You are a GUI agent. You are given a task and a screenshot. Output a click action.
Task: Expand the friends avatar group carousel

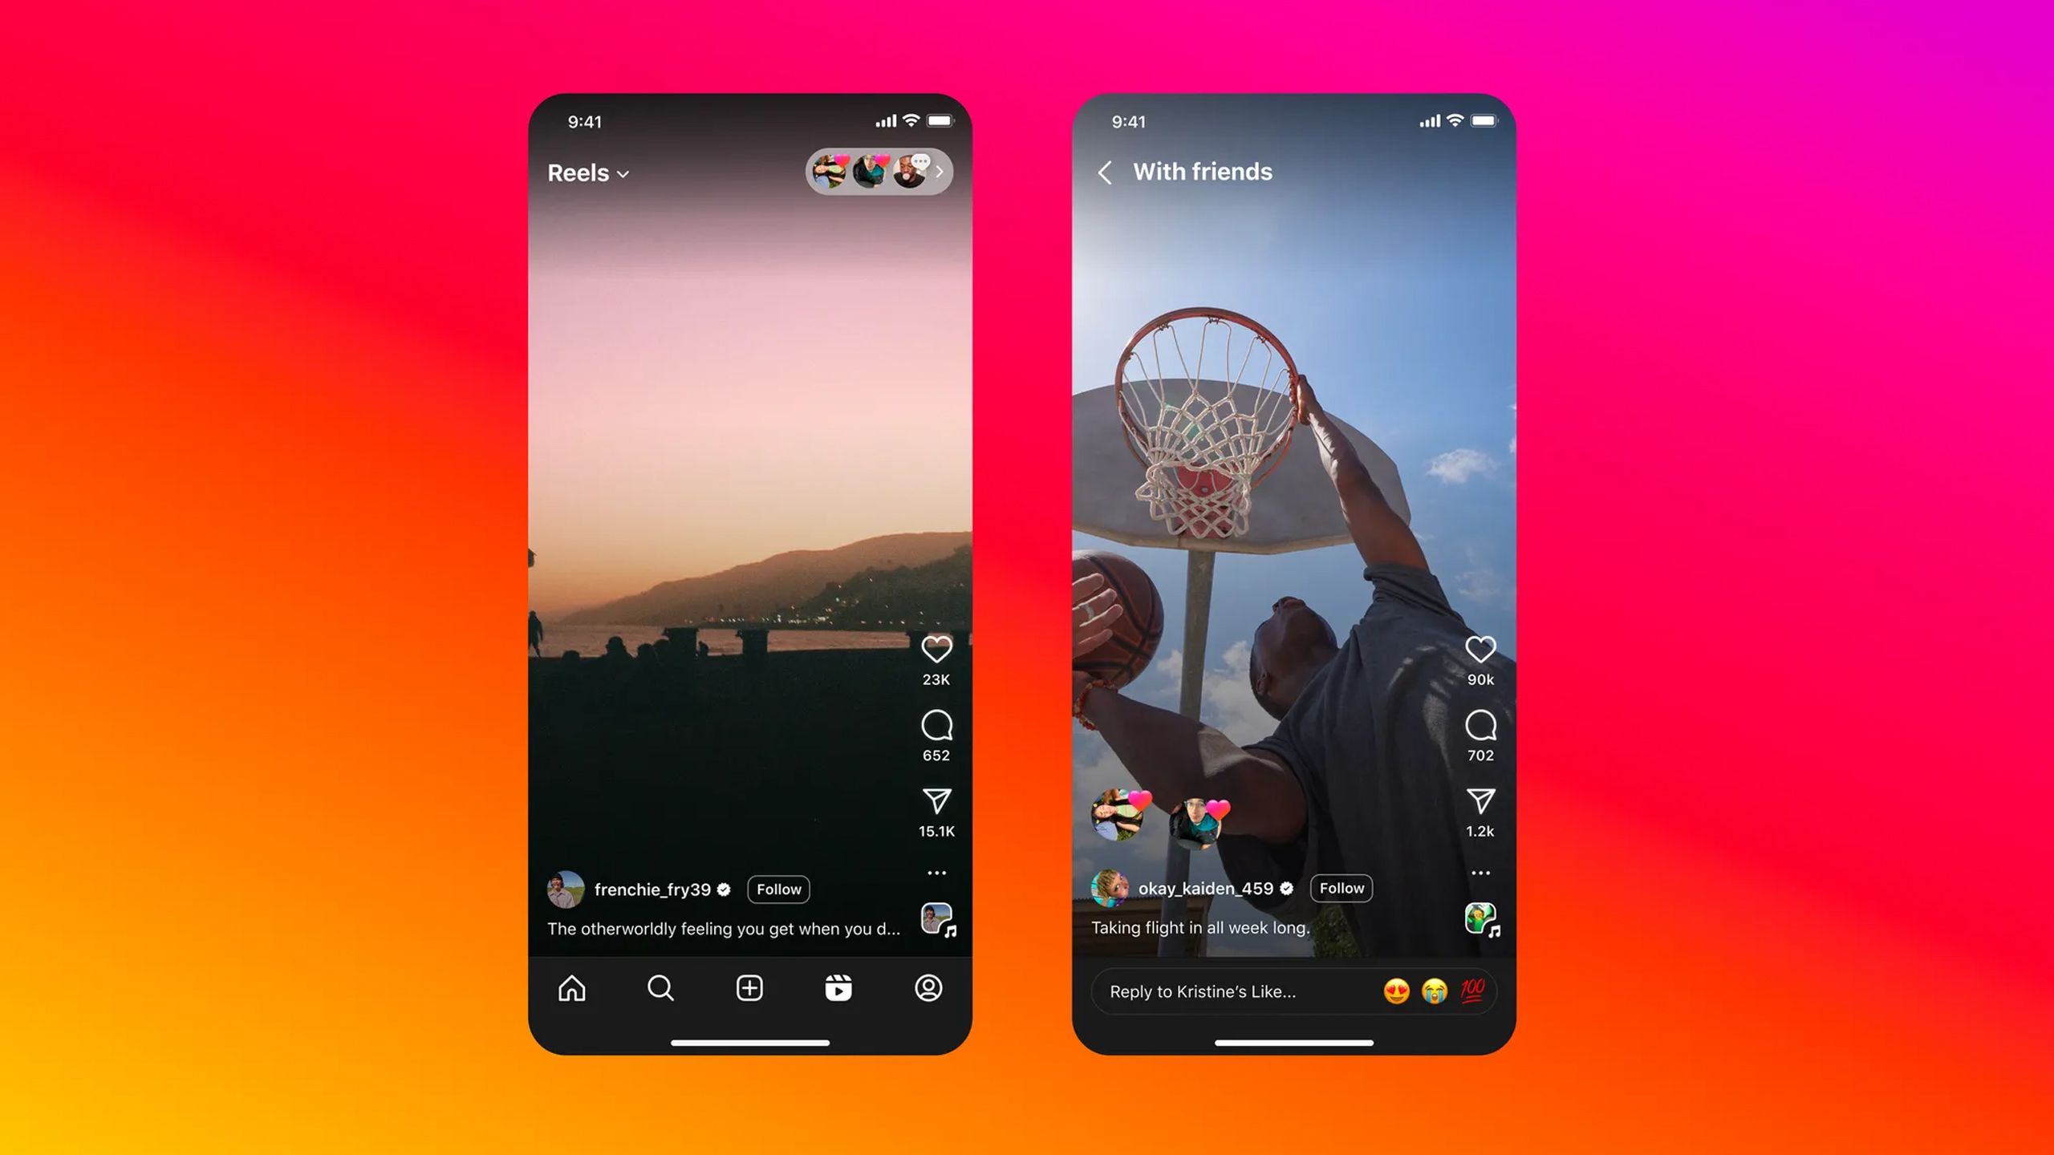pos(940,172)
